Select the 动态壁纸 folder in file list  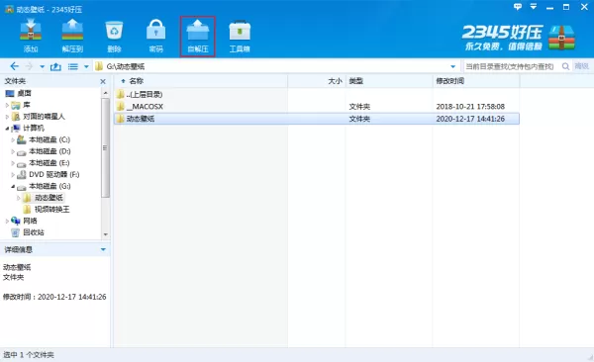[317, 119]
